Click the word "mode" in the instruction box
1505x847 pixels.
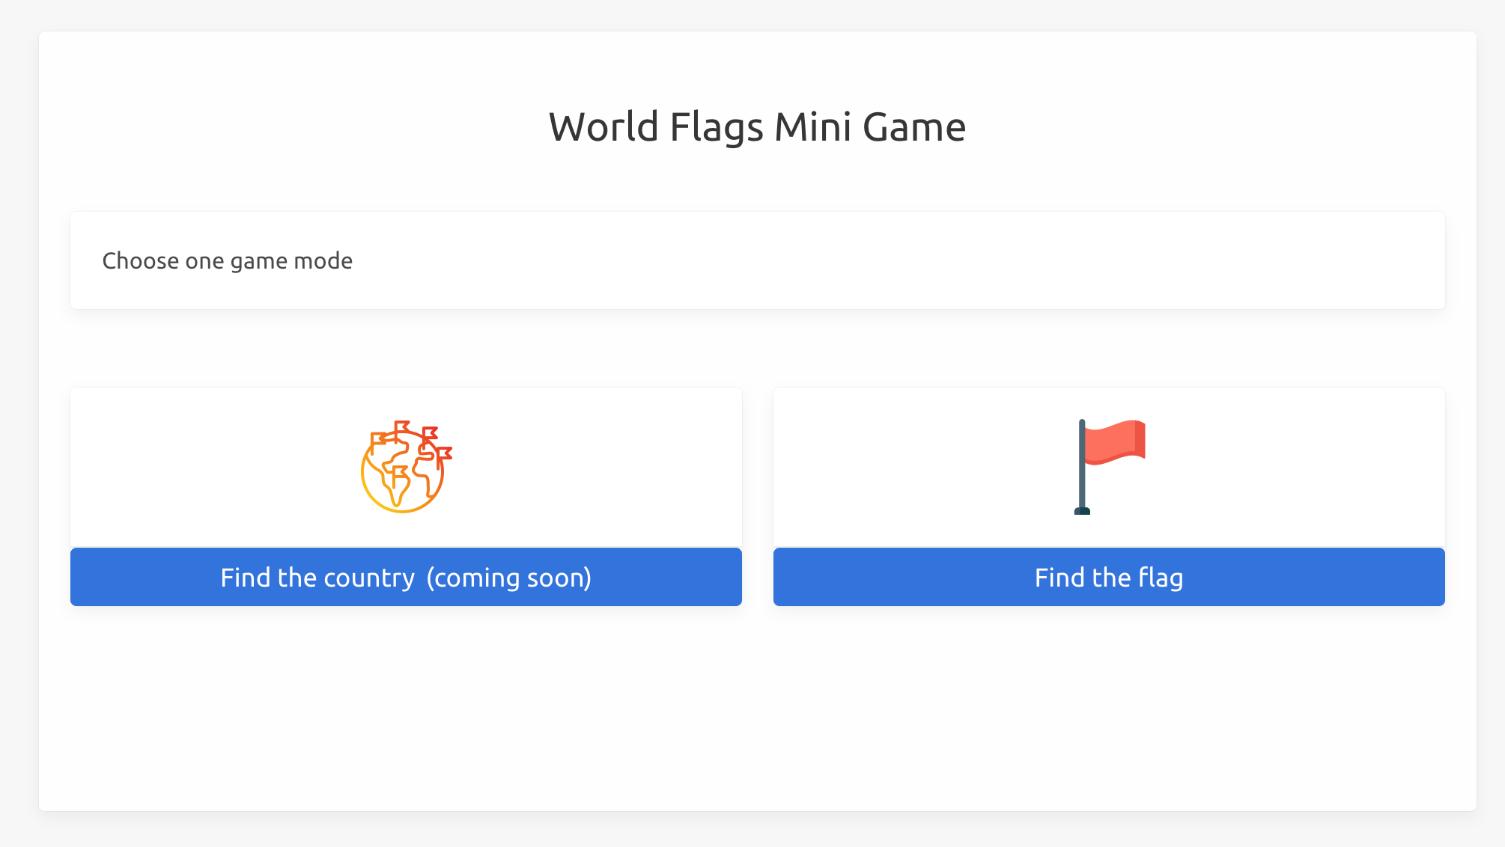[x=323, y=260]
